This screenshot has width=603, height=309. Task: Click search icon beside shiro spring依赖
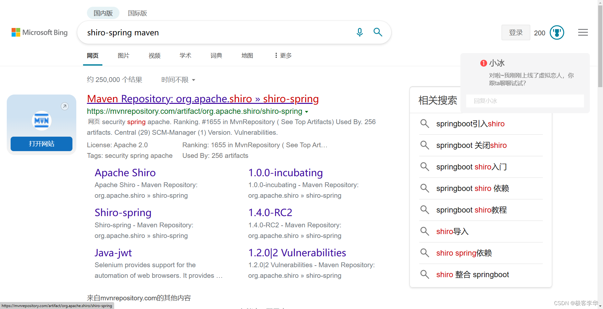pyautogui.click(x=425, y=253)
